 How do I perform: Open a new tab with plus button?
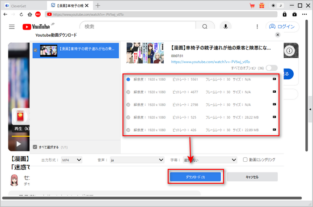pyautogui.click(x=98, y=5)
